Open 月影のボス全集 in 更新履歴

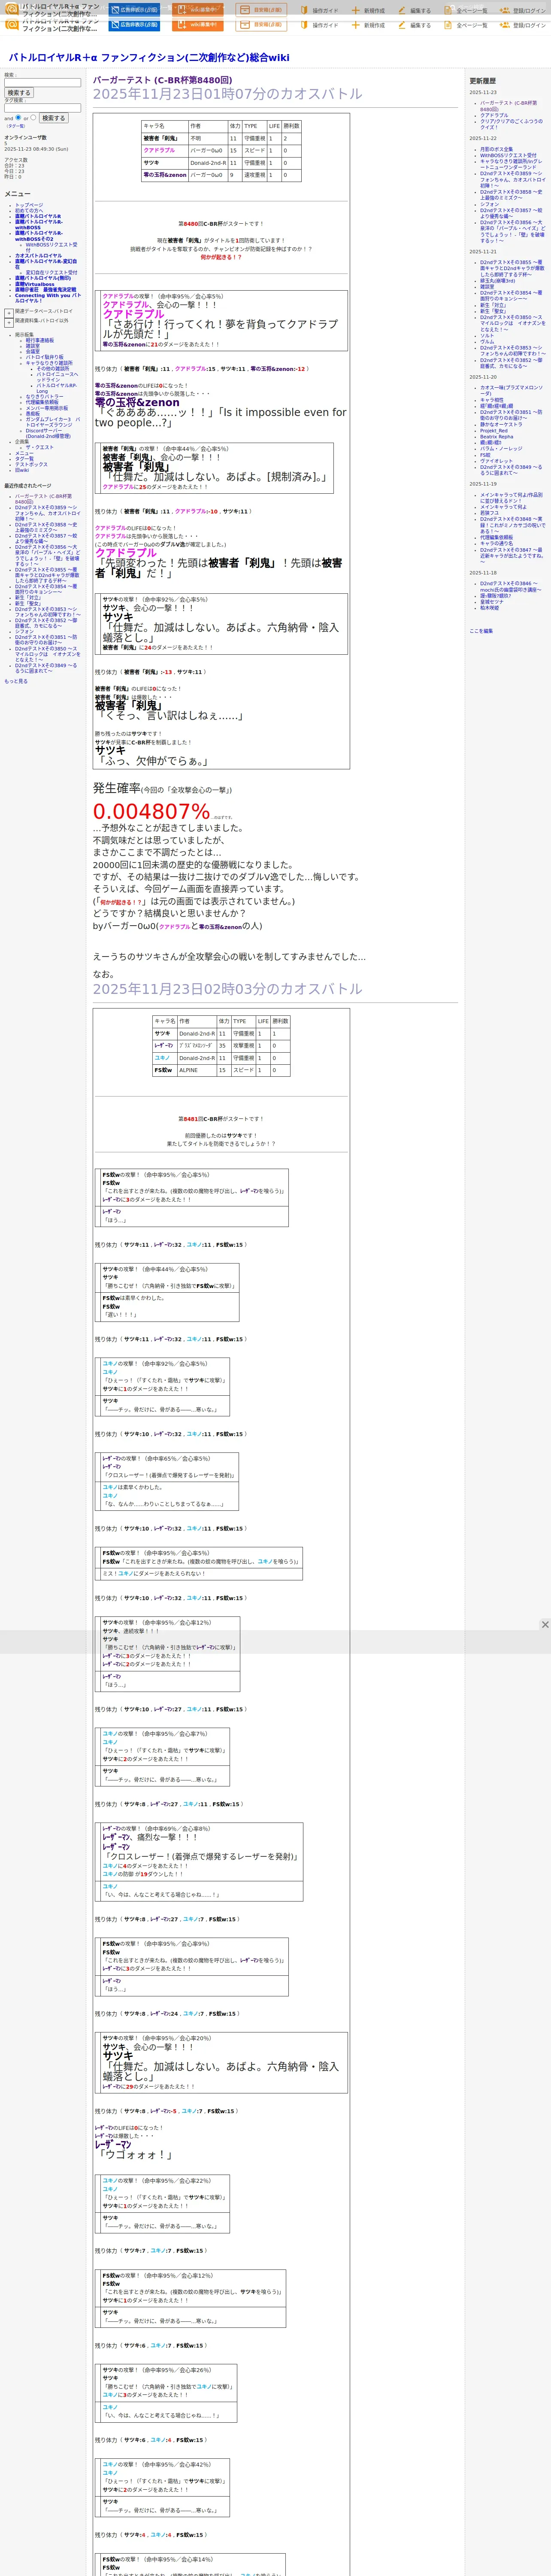click(x=496, y=149)
